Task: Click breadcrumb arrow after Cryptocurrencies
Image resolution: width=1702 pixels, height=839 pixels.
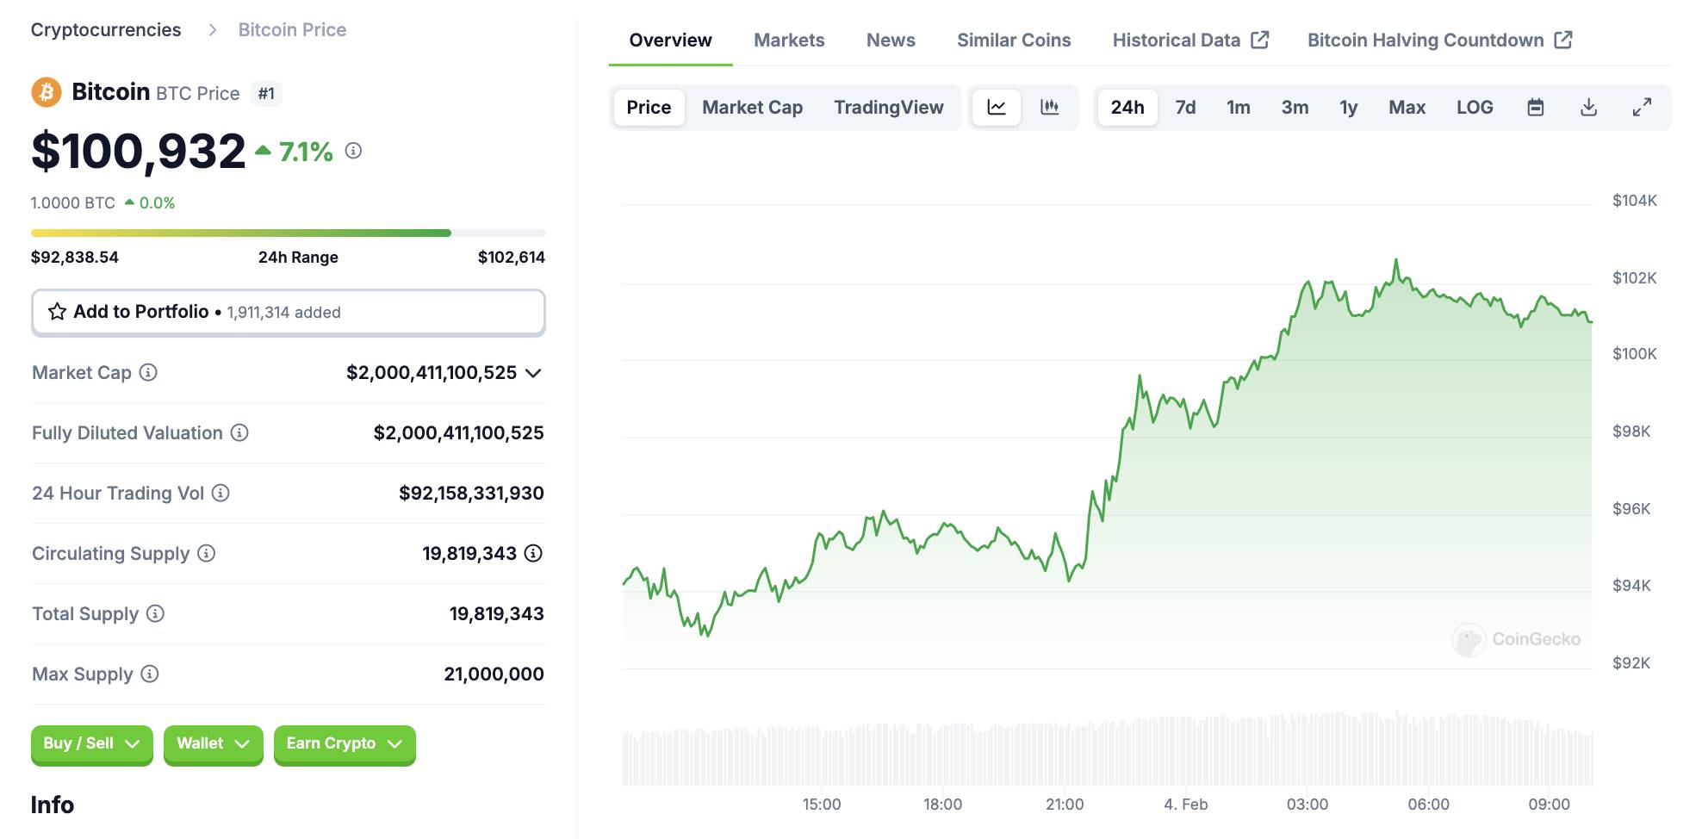Action: pyautogui.click(x=212, y=30)
